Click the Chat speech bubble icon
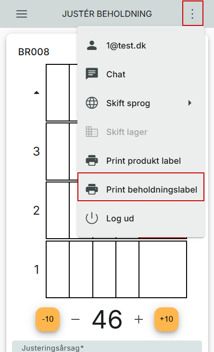Viewport: 214px width, 352px height. 92,74
